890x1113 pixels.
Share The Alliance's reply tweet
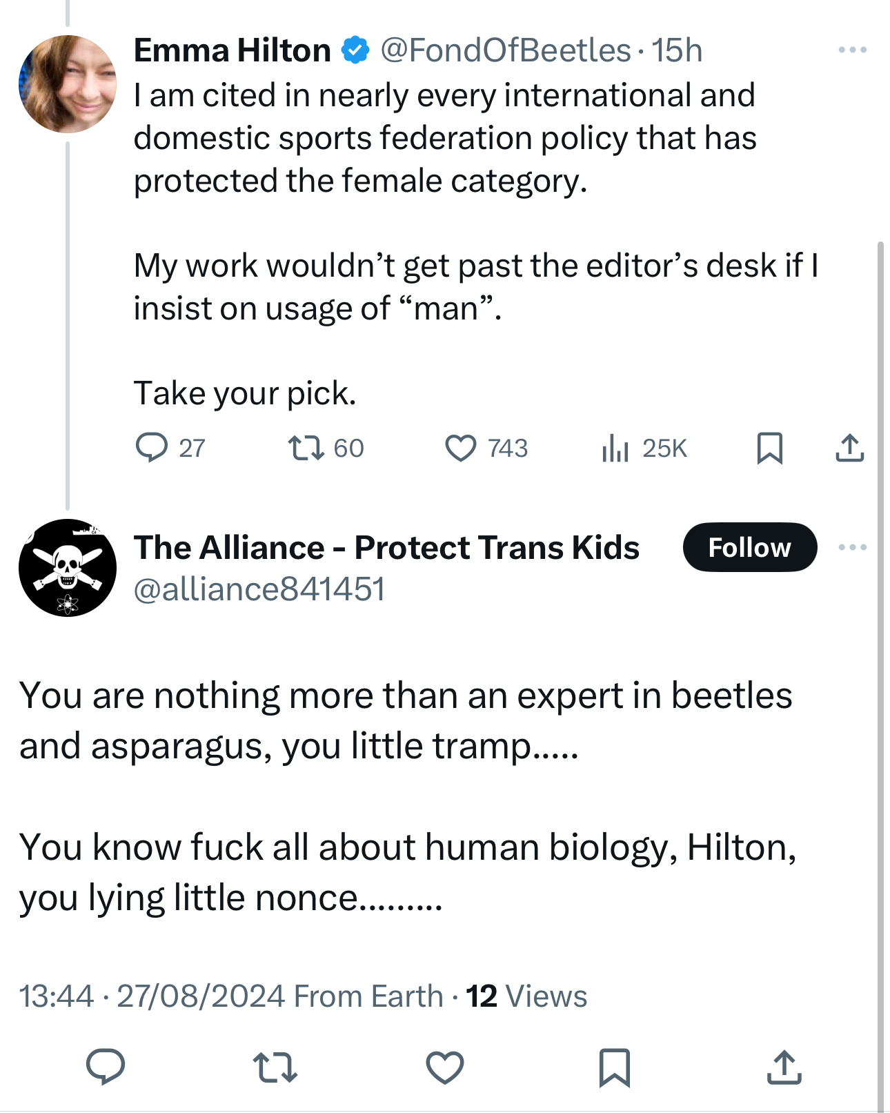click(x=784, y=1067)
